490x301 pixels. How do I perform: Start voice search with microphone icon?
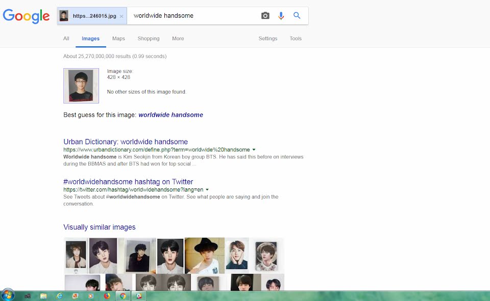(x=281, y=16)
